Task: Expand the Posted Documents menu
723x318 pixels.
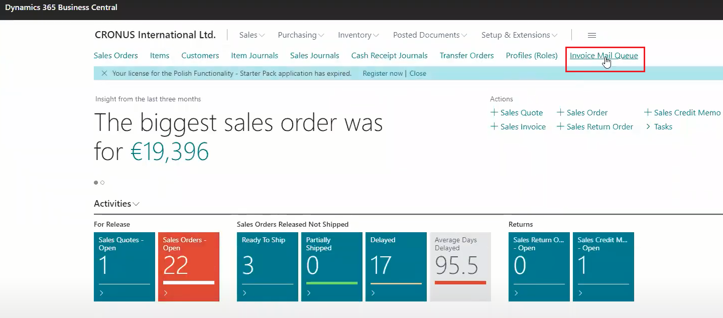Action: coord(430,35)
